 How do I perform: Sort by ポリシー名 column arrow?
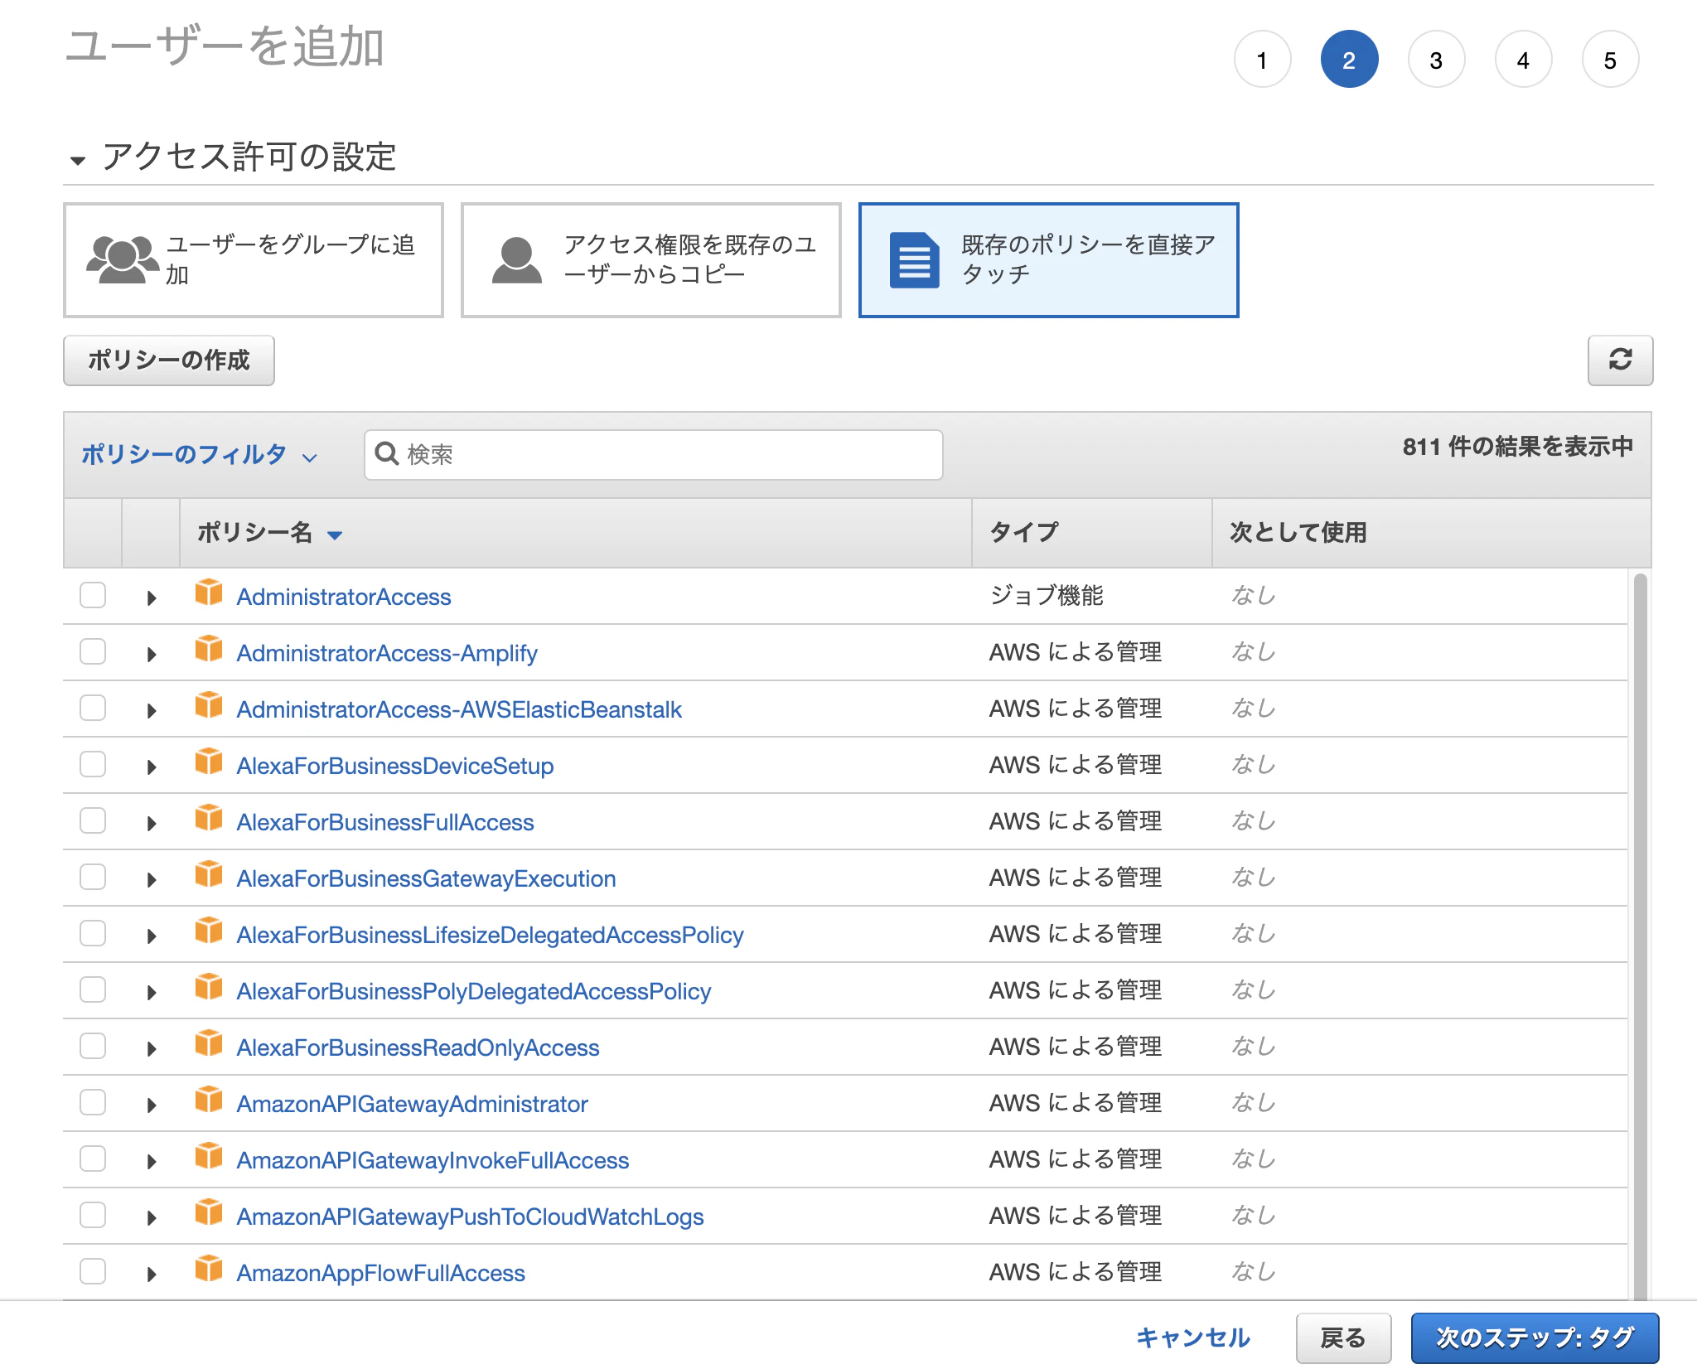coord(335,535)
